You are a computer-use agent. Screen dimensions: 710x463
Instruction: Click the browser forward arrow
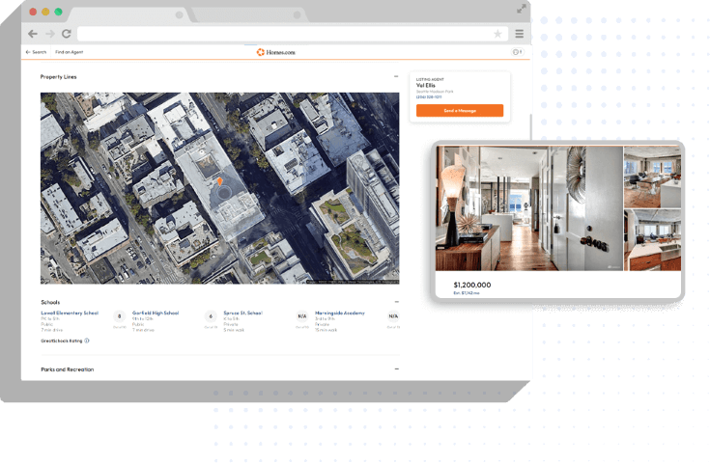(50, 34)
